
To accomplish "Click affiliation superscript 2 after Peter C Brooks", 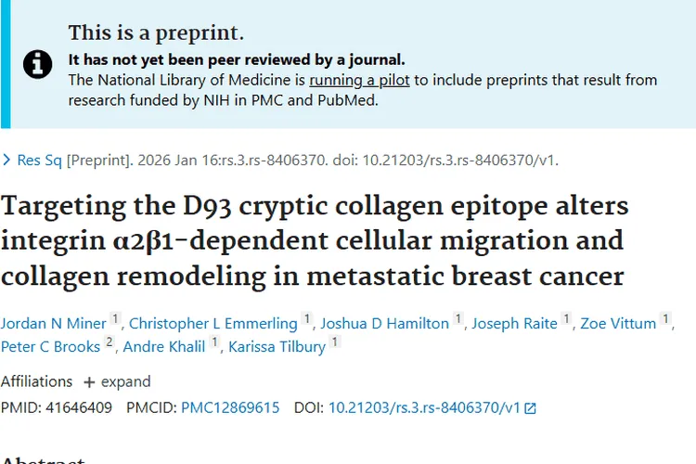I will point(110,342).
